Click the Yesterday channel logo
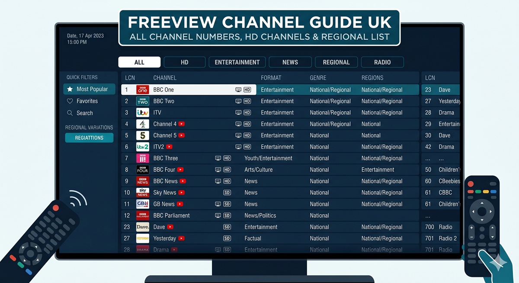This screenshot has height=283, width=519. point(143,238)
